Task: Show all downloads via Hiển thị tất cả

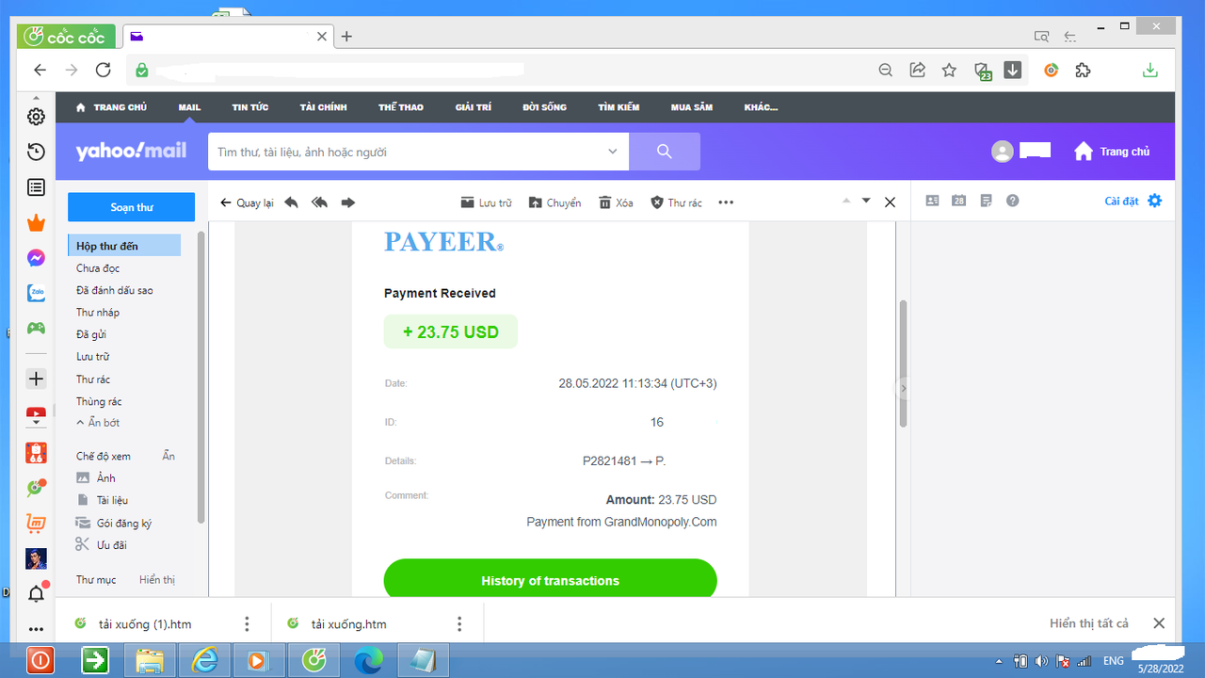Action: tap(1089, 623)
